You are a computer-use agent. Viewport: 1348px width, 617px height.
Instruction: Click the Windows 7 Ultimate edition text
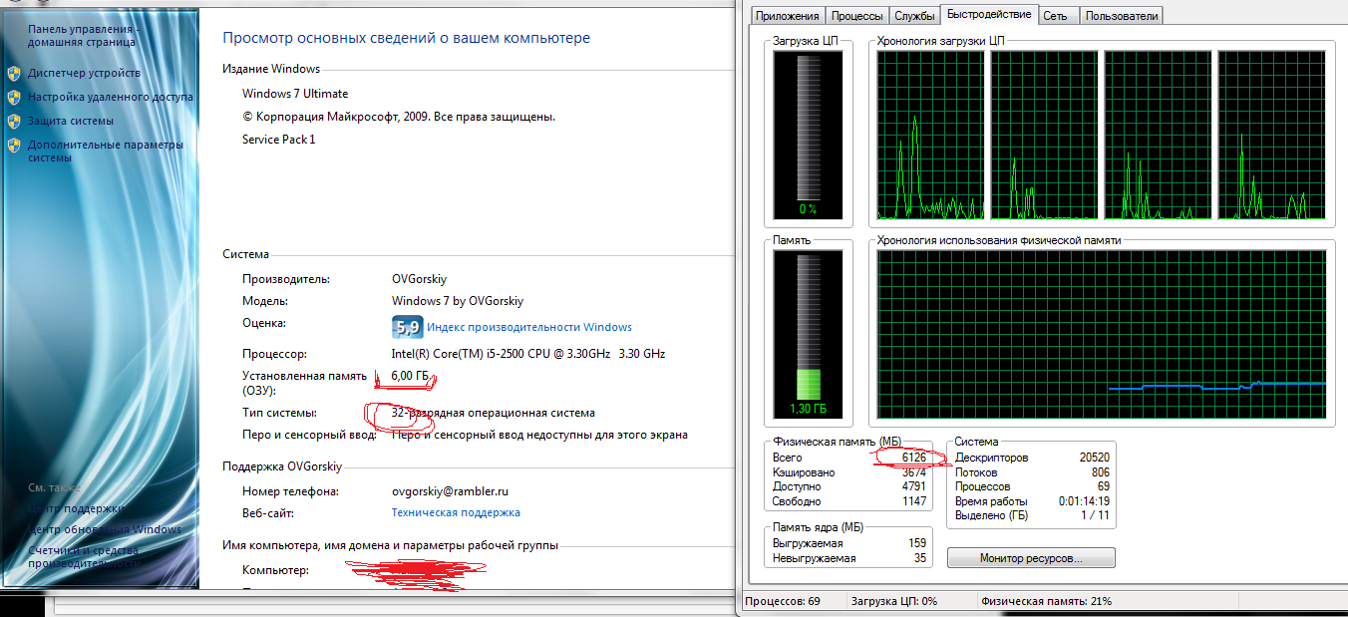pos(295,94)
